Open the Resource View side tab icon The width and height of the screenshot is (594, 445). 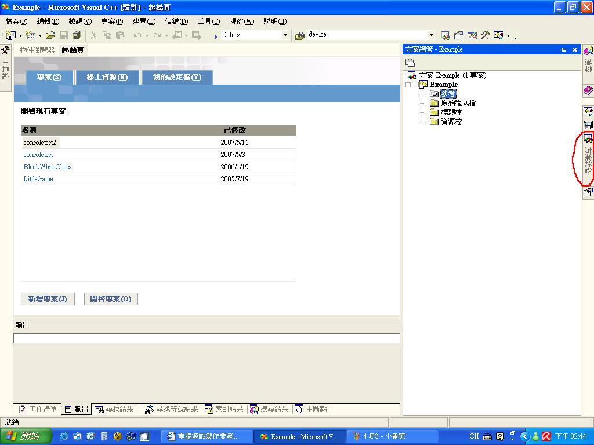tap(588, 125)
